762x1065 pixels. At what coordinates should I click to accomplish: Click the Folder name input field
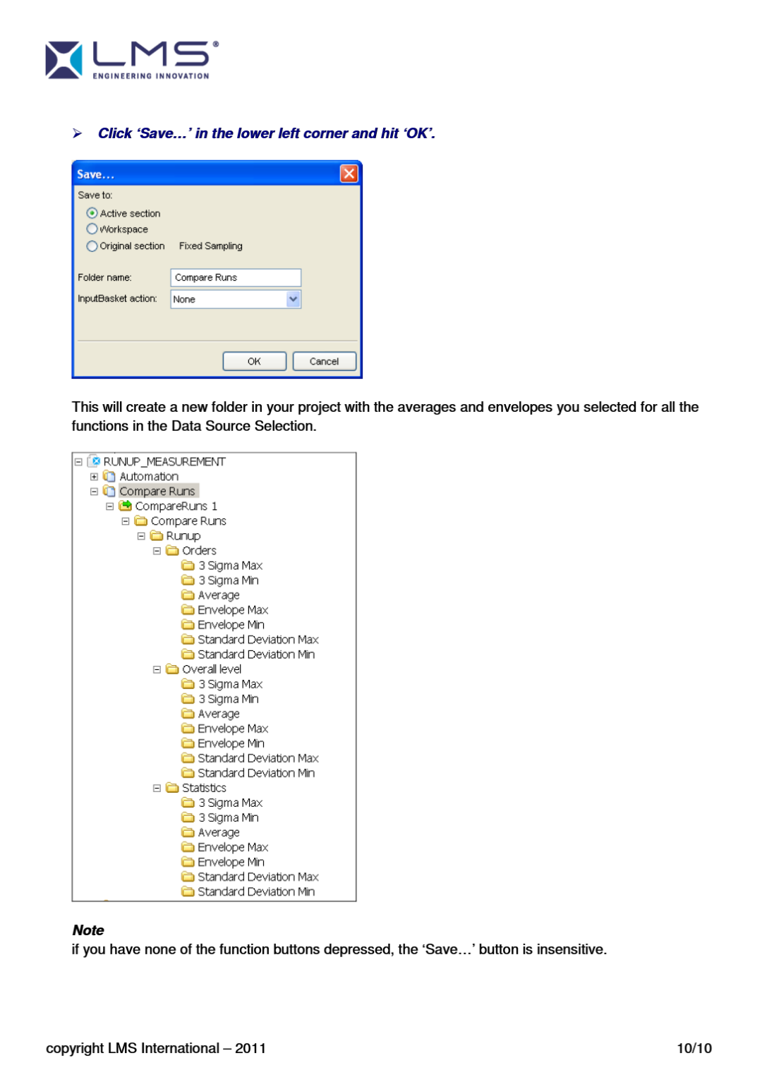[x=236, y=277]
